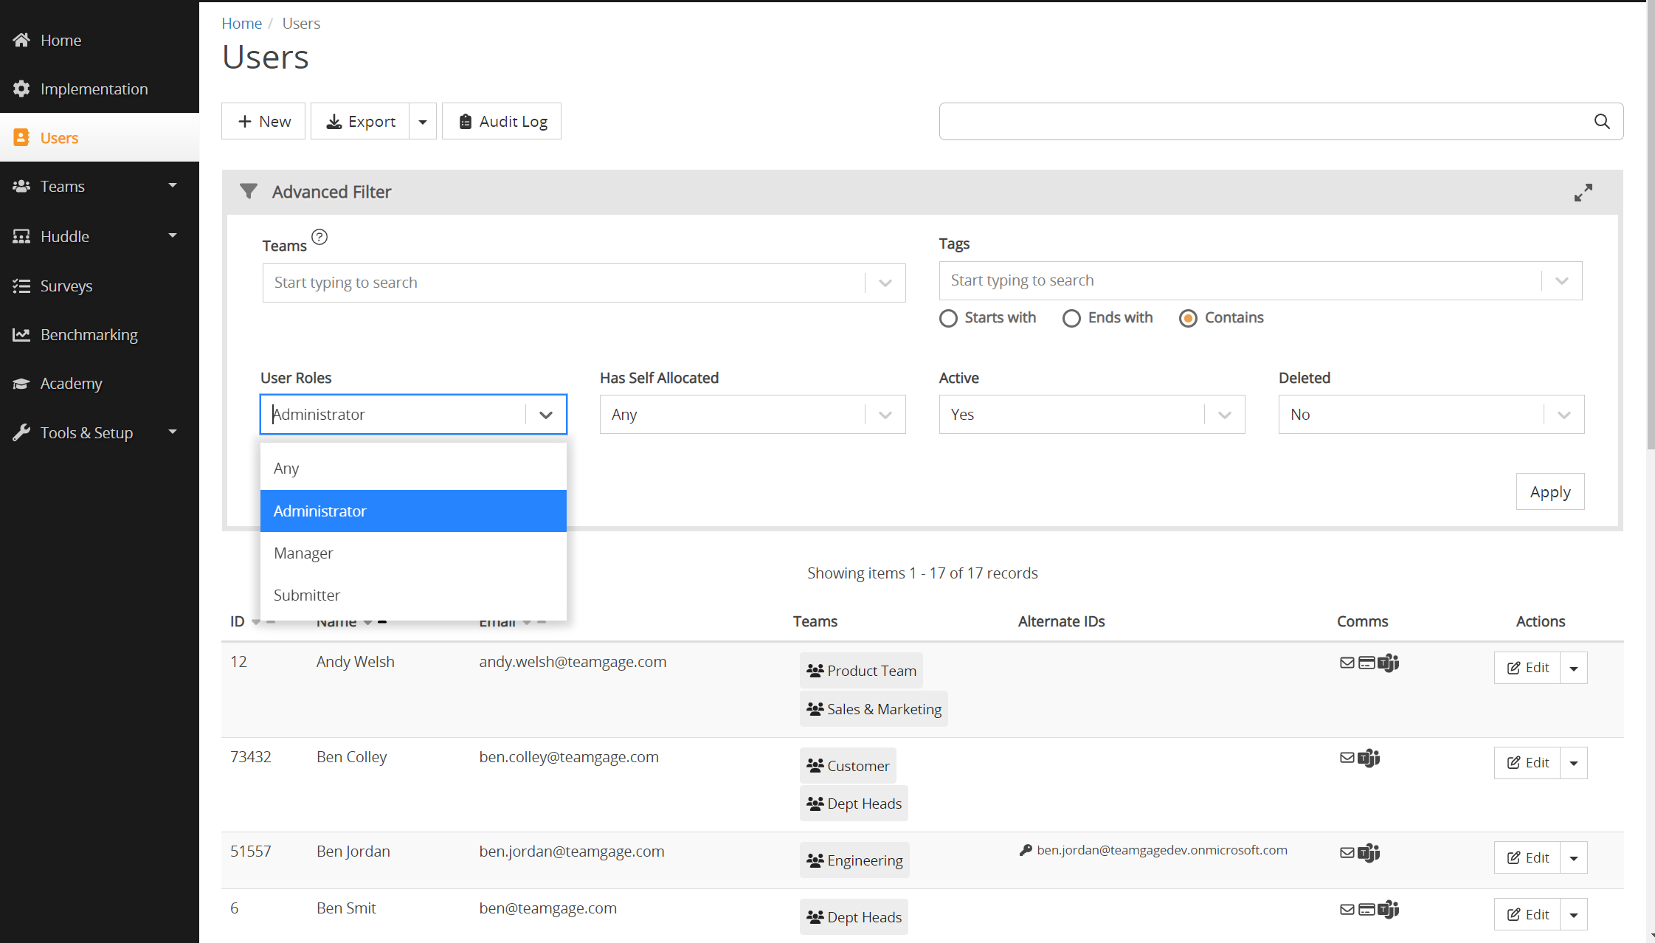Image resolution: width=1655 pixels, height=943 pixels.
Task: Open the Audit Log
Action: point(502,121)
